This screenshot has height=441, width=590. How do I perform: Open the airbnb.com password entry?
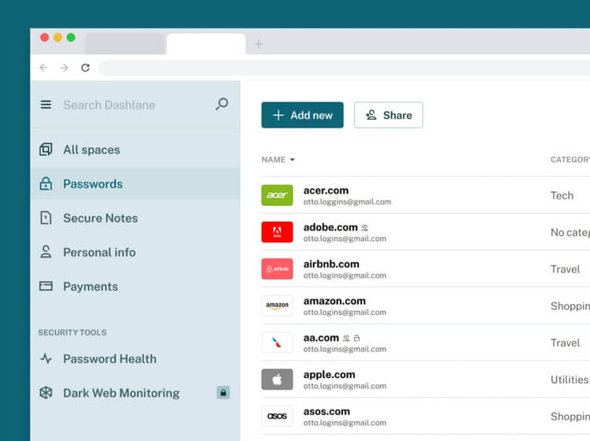(x=425, y=269)
